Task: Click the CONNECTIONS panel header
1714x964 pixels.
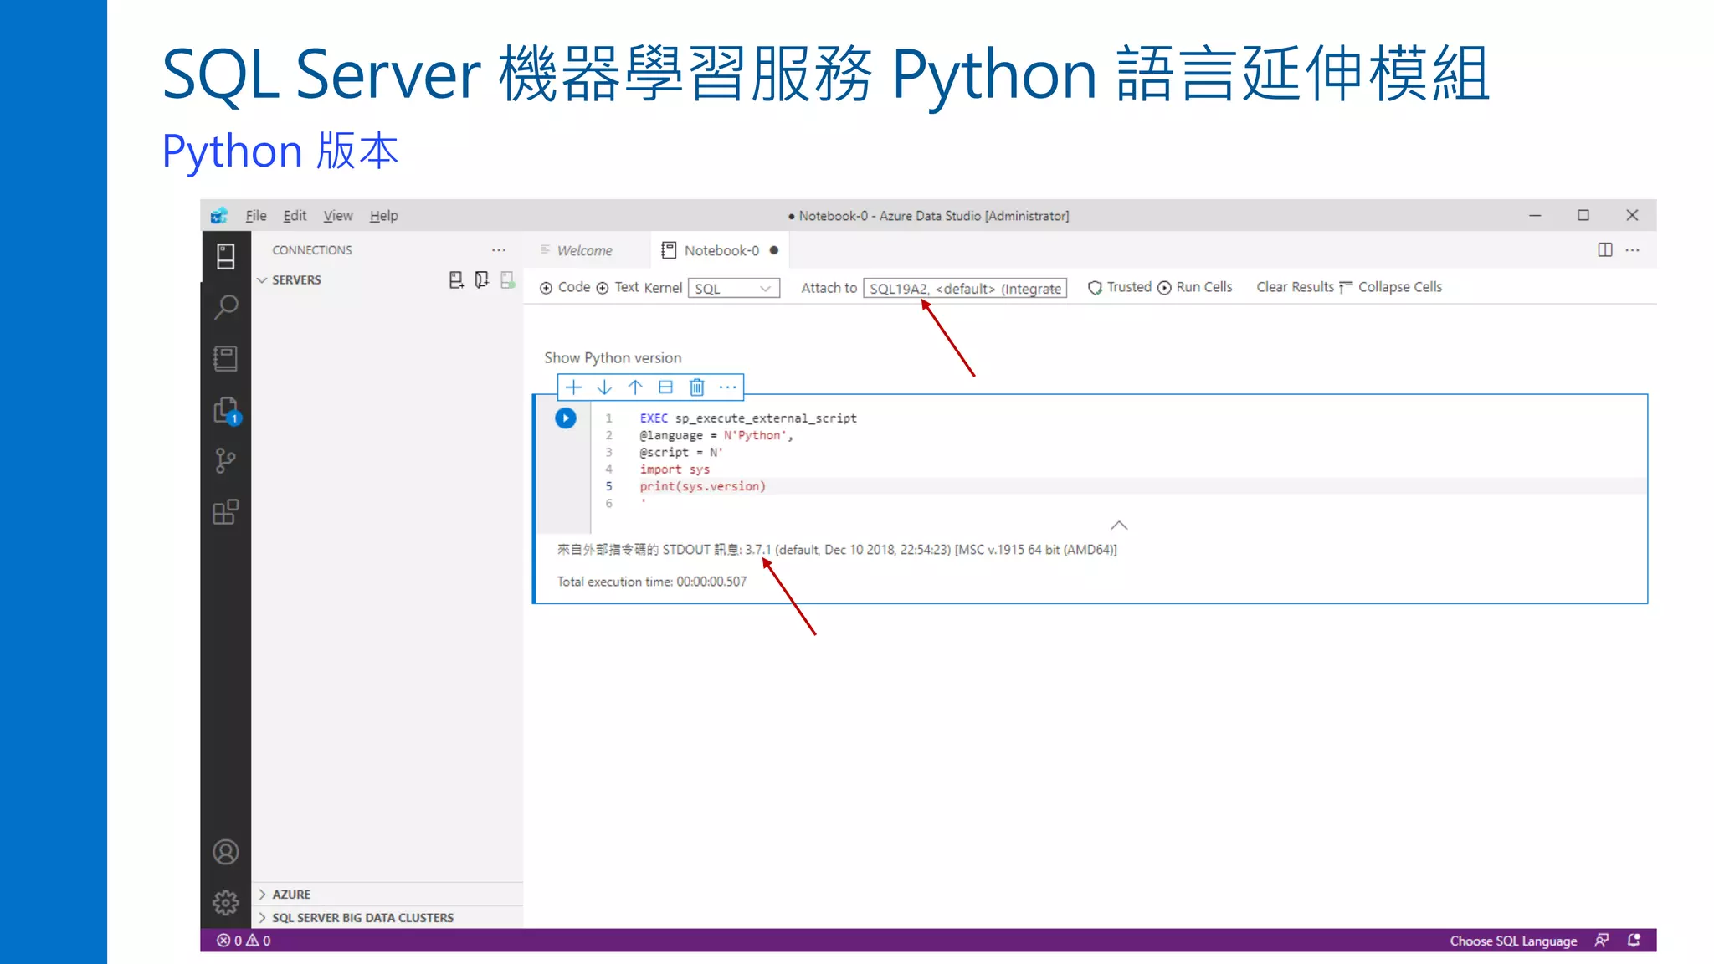Action: [312, 250]
